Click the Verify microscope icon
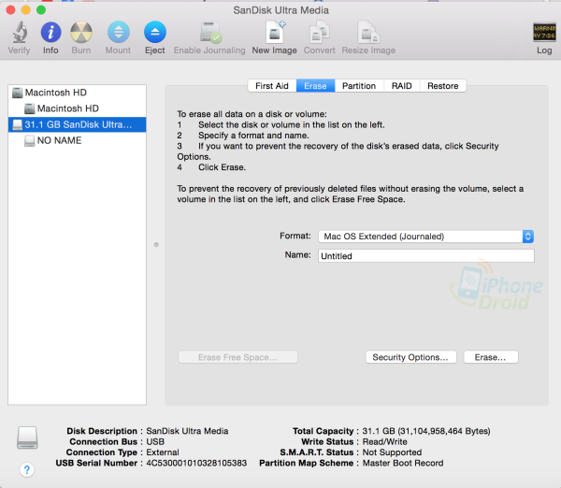The width and height of the screenshot is (561, 488). pyautogui.click(x=19, y=32)
